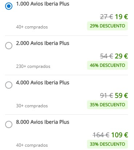
Task: Select the 2.000 Avios radio button
Action: [x=9, y=46]
